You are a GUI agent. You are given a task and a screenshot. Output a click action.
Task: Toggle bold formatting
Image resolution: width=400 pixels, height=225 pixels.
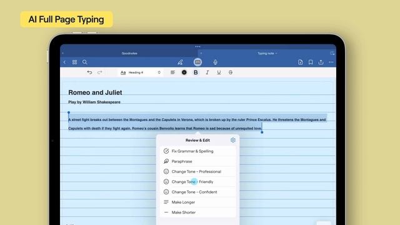pos(196,72)
